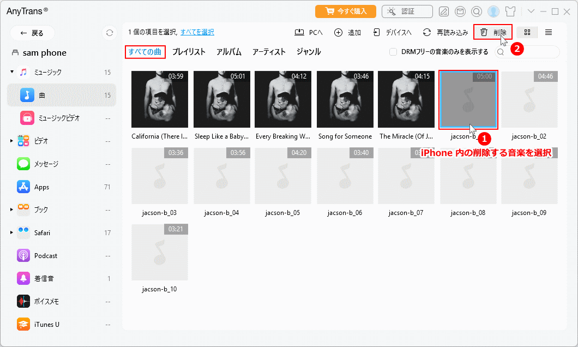Open the Podcast icon
Viewport: 578px width, 347px height.
[23, 255]
